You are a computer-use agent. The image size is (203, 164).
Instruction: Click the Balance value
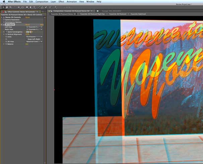27,44
